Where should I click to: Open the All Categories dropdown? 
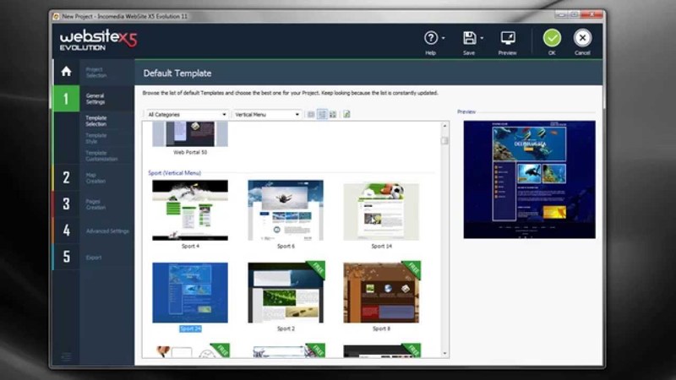click(x=187, y=114)
